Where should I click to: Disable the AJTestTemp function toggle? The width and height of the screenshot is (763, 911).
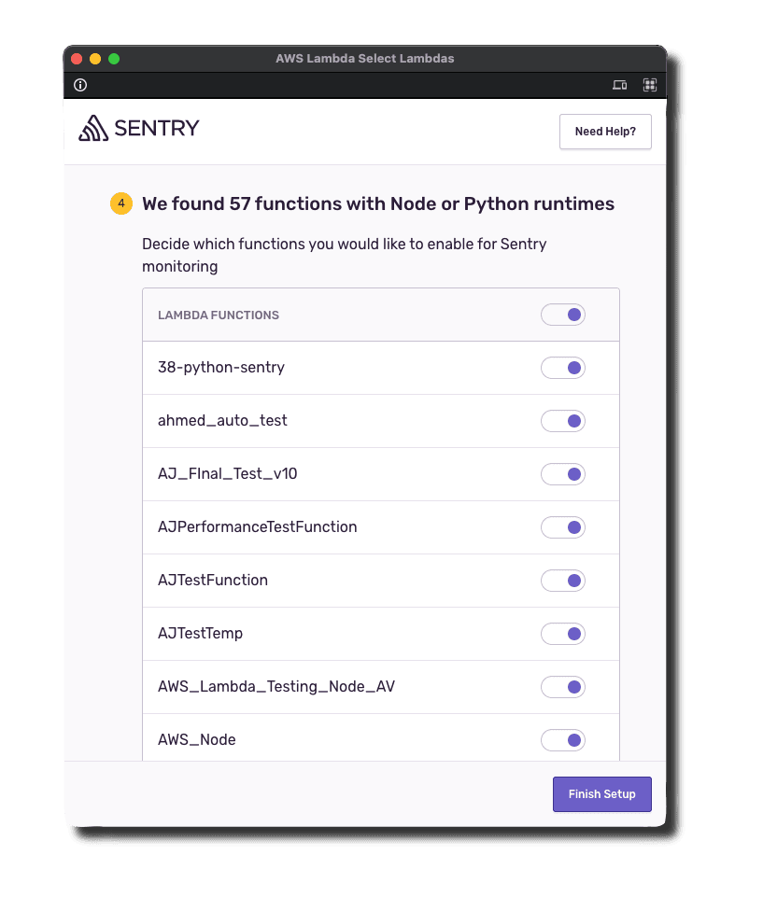(x=562, y=634)
